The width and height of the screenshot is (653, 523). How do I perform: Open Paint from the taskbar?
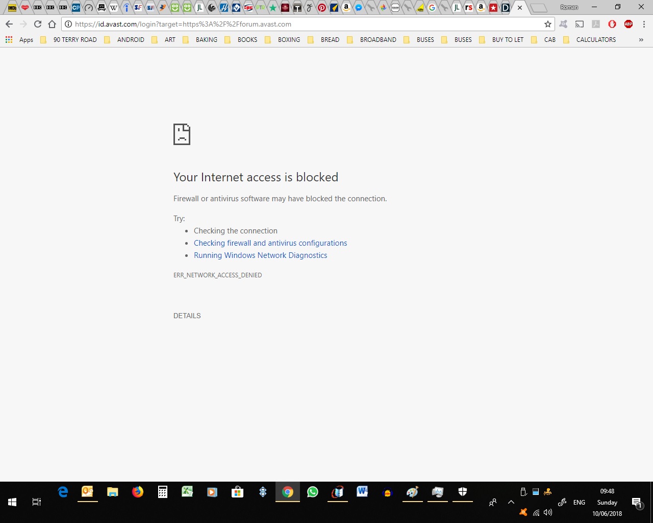point(413,492)
